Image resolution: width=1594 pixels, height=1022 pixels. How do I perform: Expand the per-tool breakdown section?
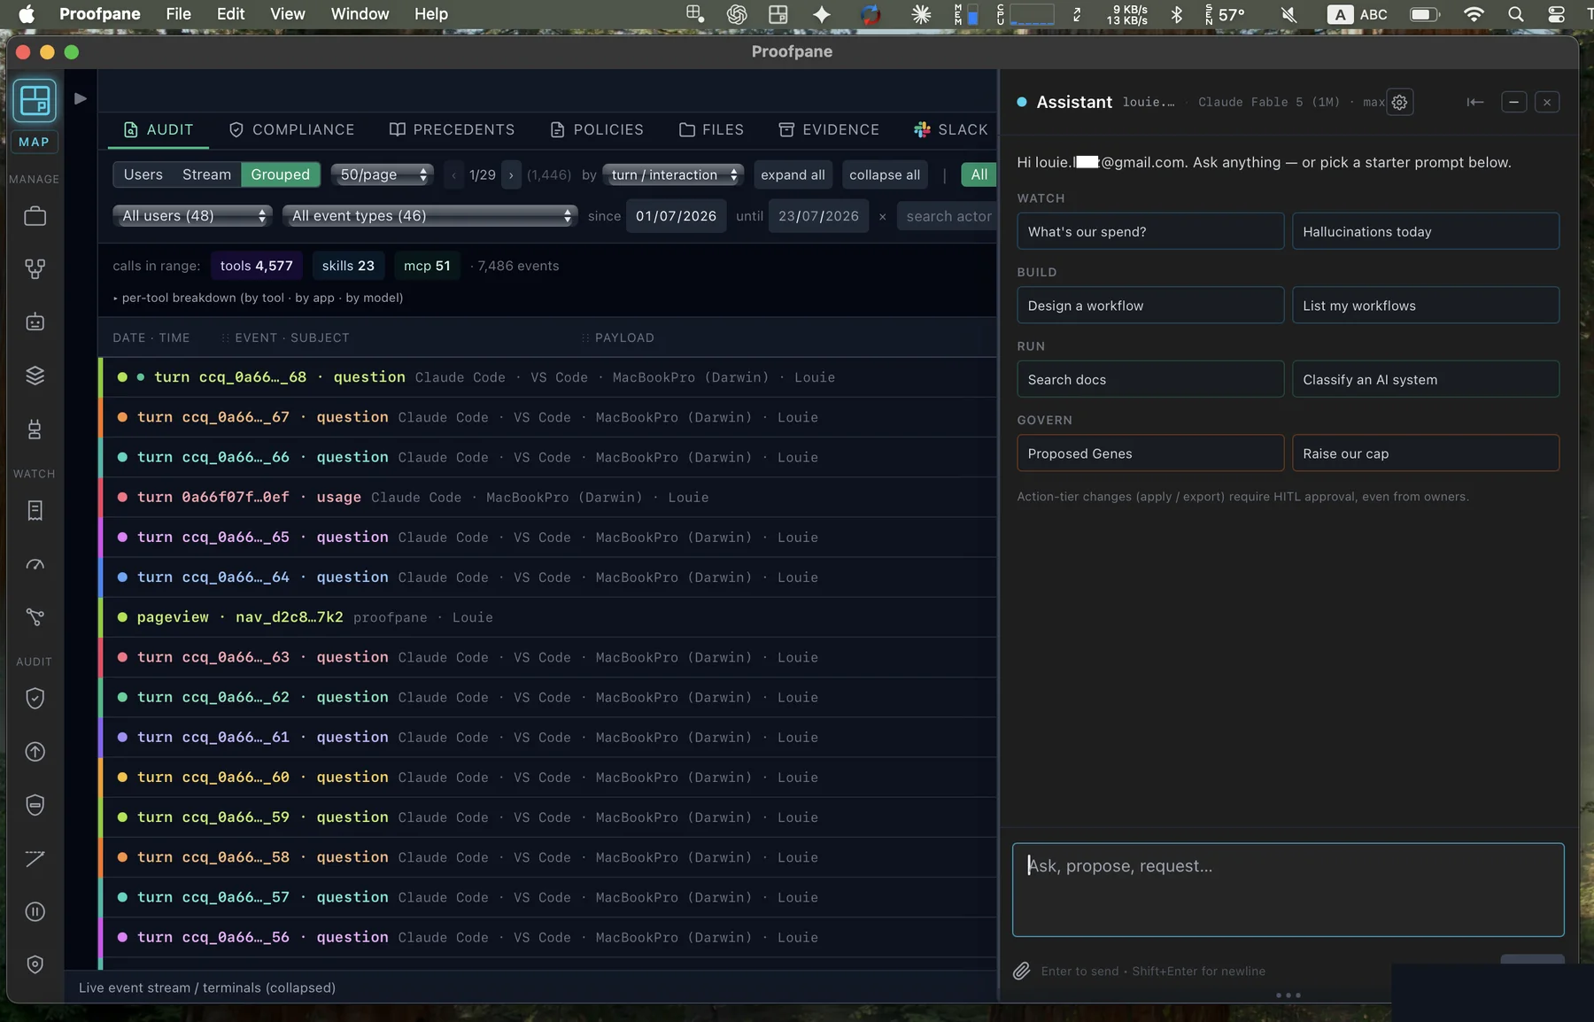point(258,298)
